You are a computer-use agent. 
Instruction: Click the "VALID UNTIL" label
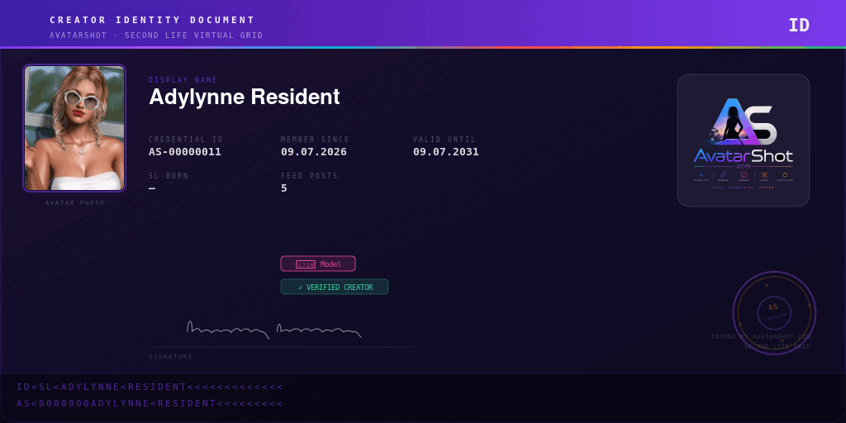[444, 139]
